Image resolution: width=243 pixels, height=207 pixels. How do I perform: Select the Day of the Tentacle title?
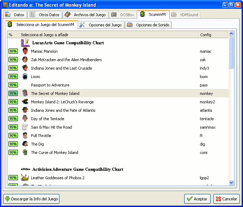point(47,119)
